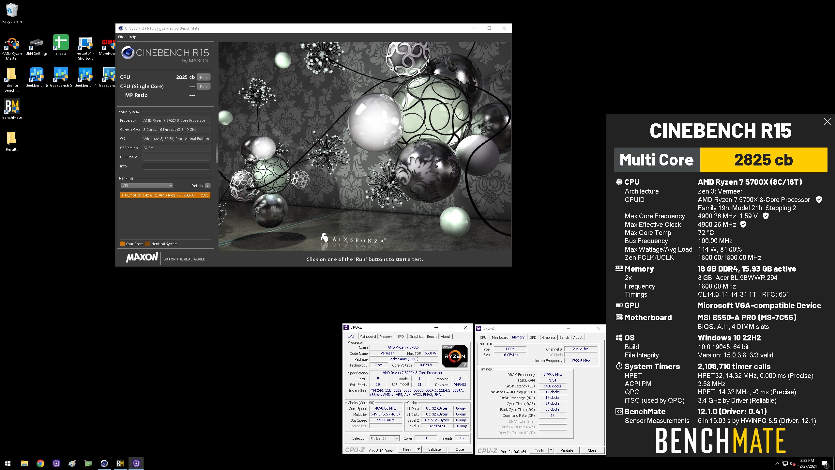
Task: Switch to CPU tab in memory CPU-Z window
Action: pos(483,337)
